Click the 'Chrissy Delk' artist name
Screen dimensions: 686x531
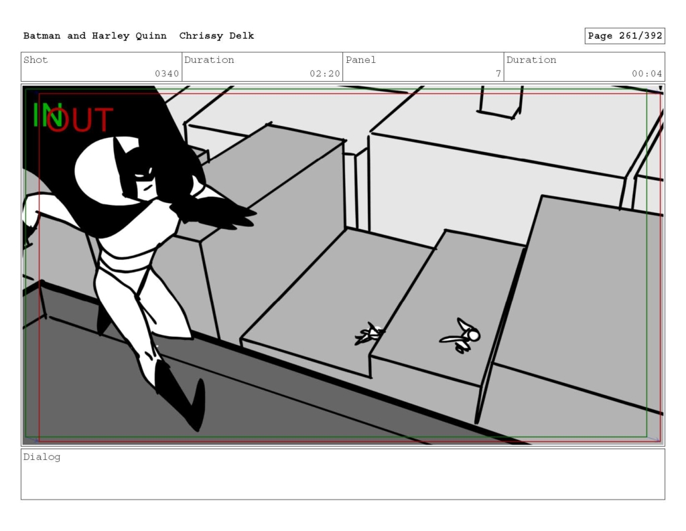point(216,36)
